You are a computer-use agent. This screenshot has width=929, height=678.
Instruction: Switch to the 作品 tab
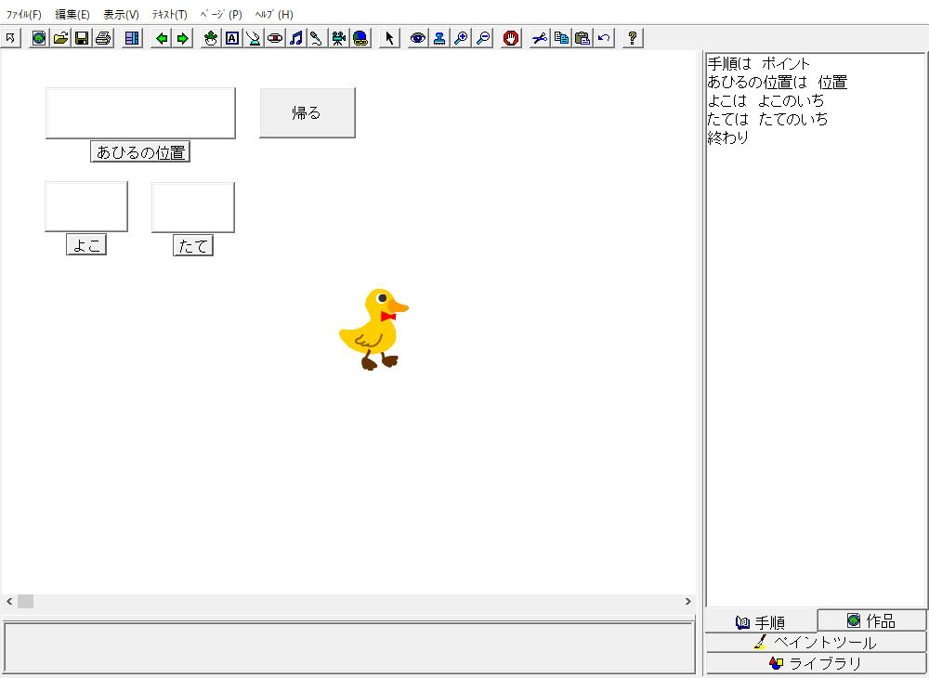click(871, 620)
